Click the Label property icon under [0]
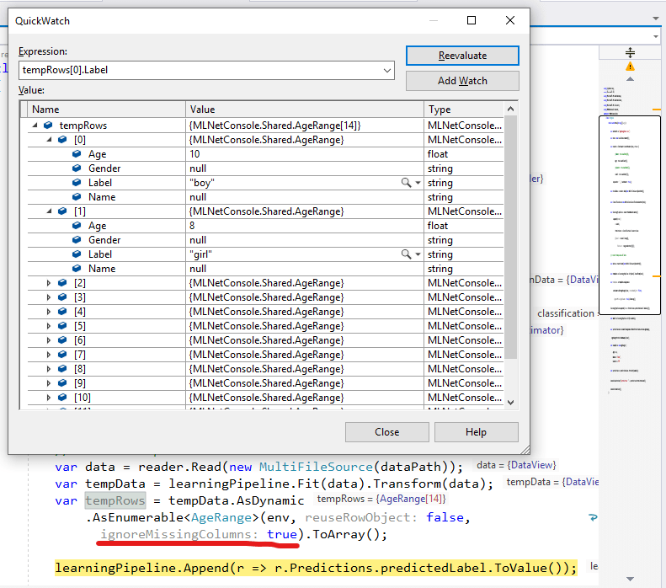Viewport: 666px width, 588px height. 77,183
